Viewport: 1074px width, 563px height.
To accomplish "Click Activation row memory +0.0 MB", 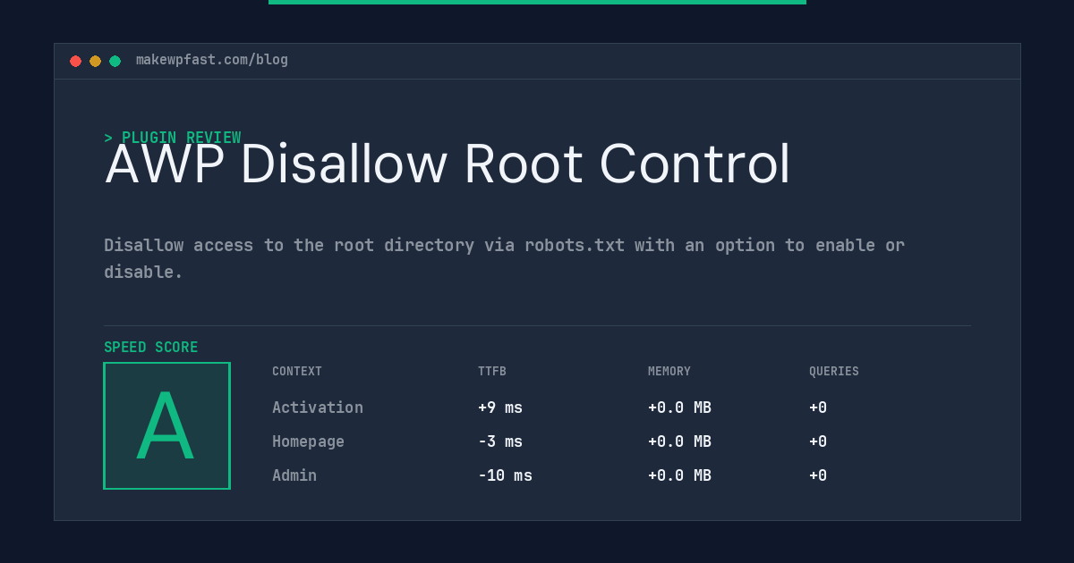I will (x=679, y=408).
